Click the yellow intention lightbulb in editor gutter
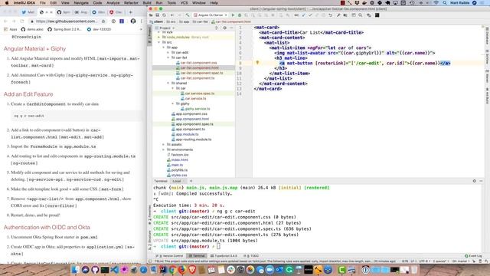 (257, 63)
